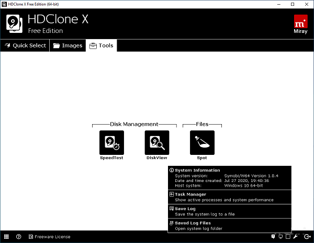Viewport: 314px width, 243px height.
Task: Click 'Windows 10 64-bit' host system value
Action: click(243, 186)
